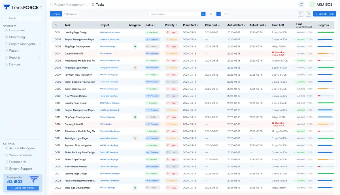Click the progress bar of task 0001
The image size is (340, 195).
(x=326, y=32)
